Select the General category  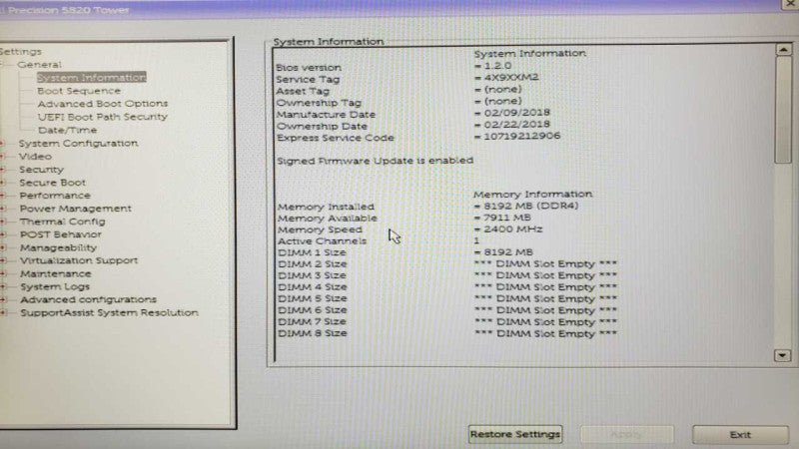(39, 65)
